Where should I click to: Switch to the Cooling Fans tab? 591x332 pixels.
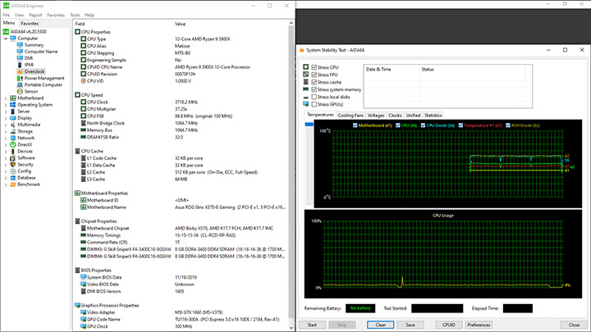(x=350, y=116)
